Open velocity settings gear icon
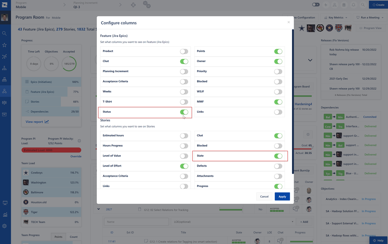Image resolution: width=388 pixels, height=244 pixels. pyautogui.click(x=79, y=141)
